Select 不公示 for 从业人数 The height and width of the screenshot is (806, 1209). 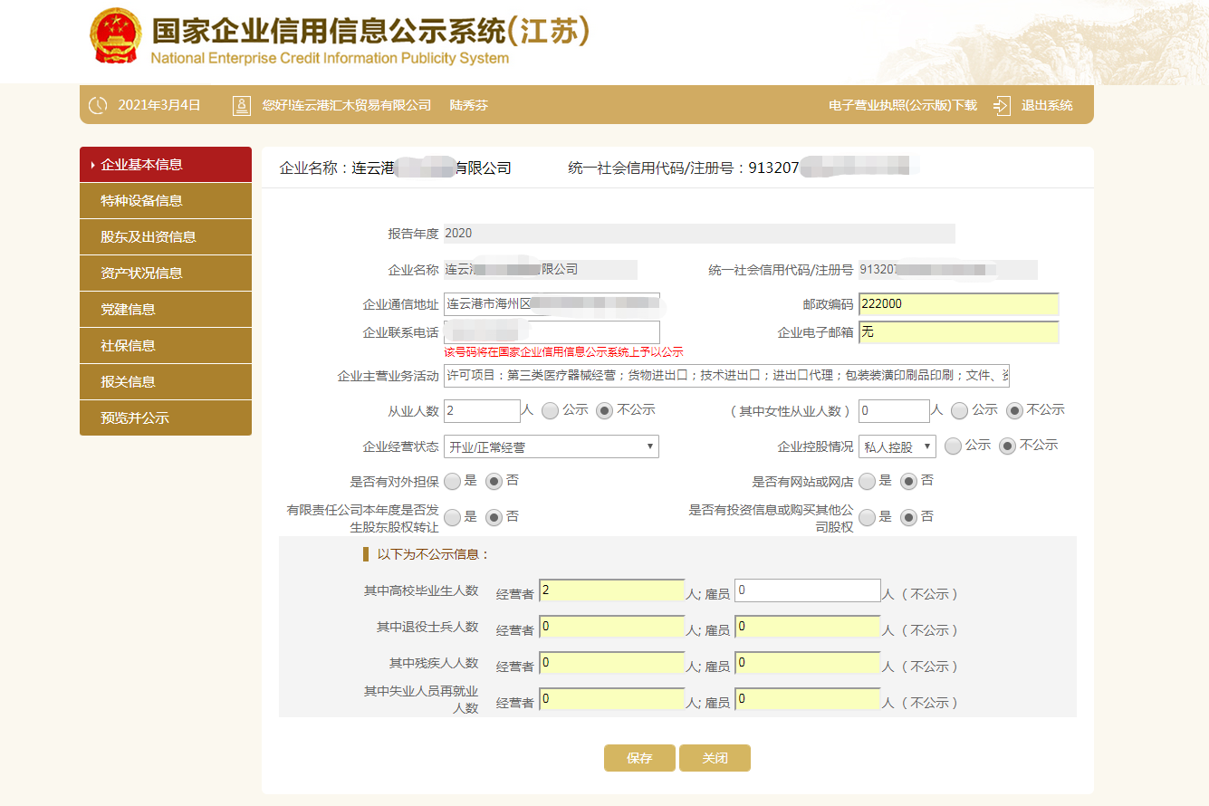click(x=604, y=410)
